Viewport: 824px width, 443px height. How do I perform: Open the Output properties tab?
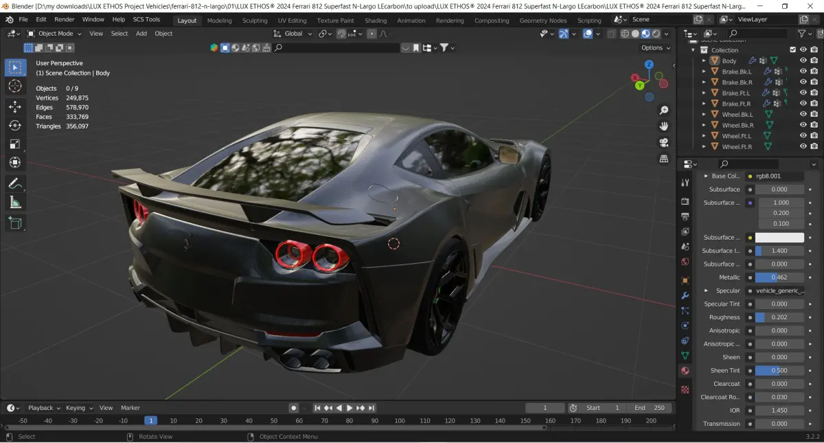(685, 216)
